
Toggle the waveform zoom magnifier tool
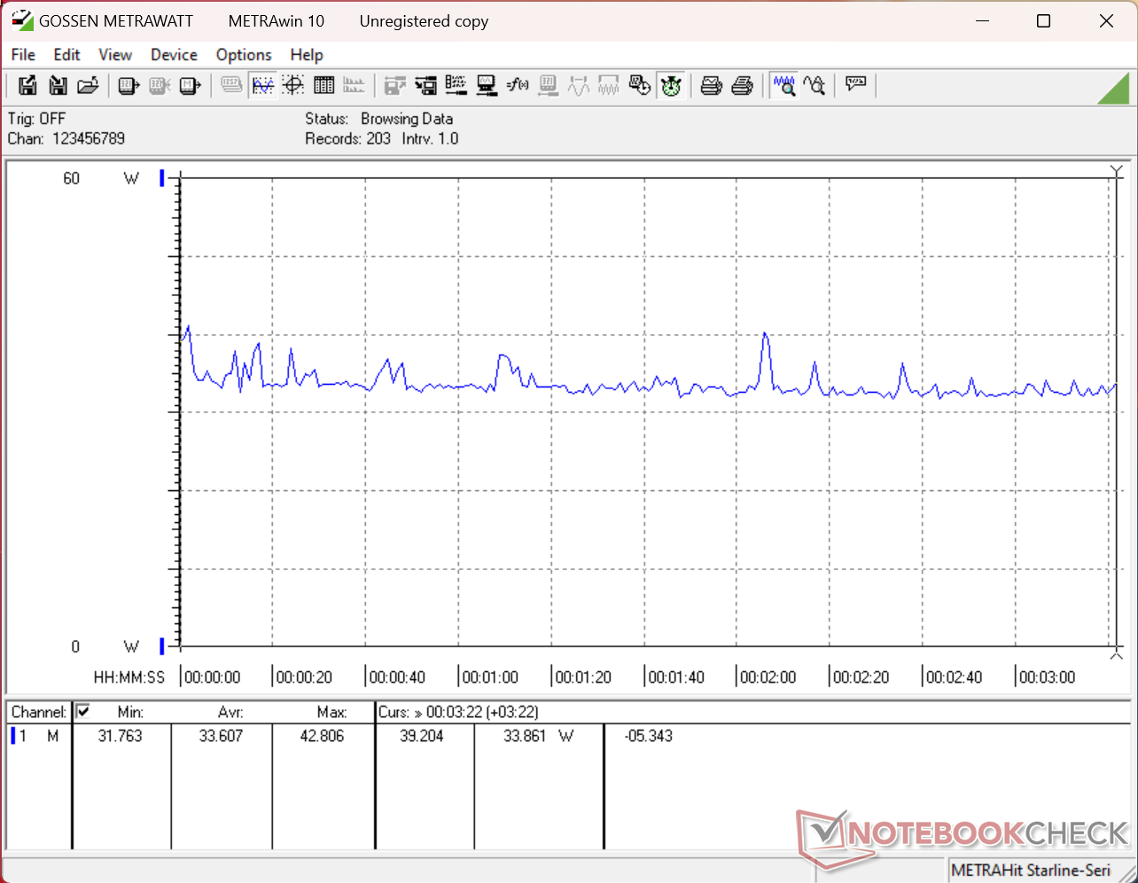[783, 86]
